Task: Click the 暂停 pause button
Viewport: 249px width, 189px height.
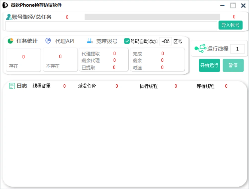Action: 233,65
